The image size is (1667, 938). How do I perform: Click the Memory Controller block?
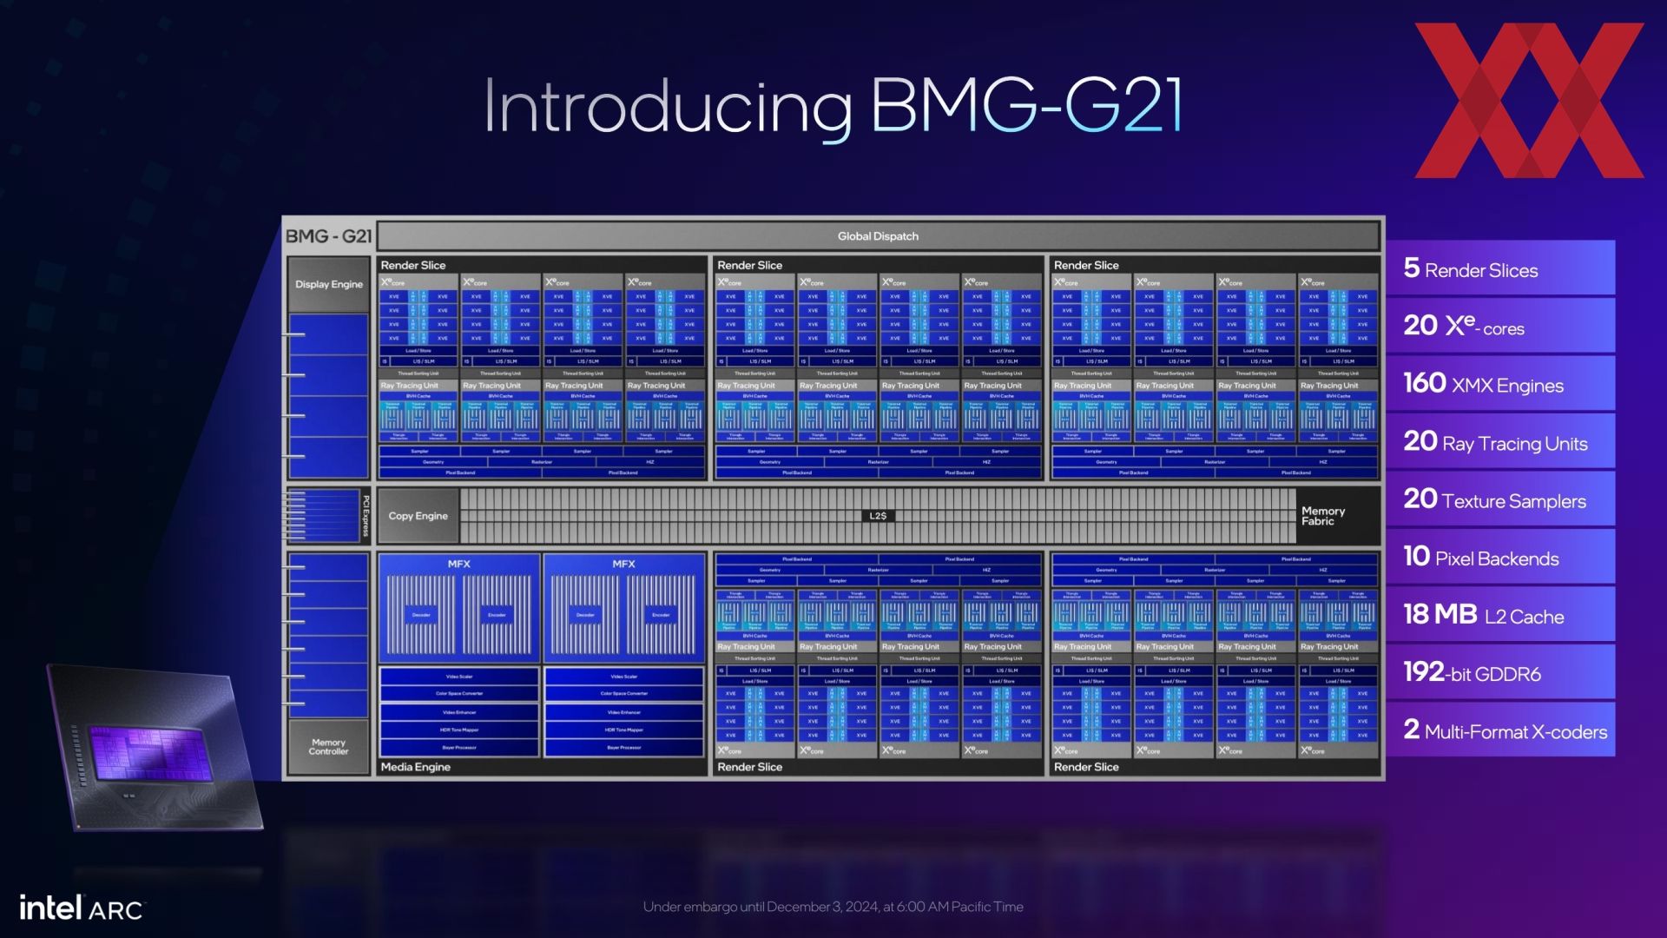328,747
